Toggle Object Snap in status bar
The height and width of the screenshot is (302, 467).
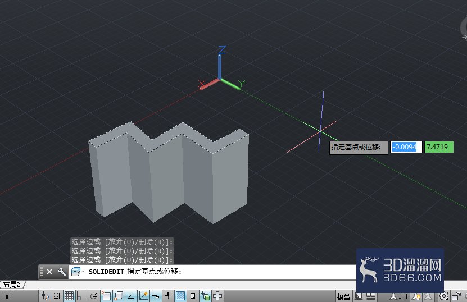pyautogui.click(x=106, y=296)
